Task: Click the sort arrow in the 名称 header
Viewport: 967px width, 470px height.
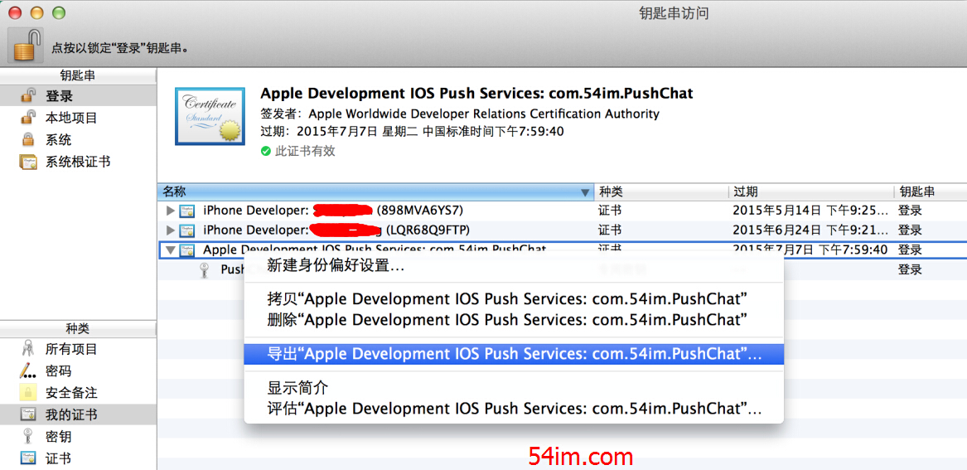Action: tap(585, 192)
